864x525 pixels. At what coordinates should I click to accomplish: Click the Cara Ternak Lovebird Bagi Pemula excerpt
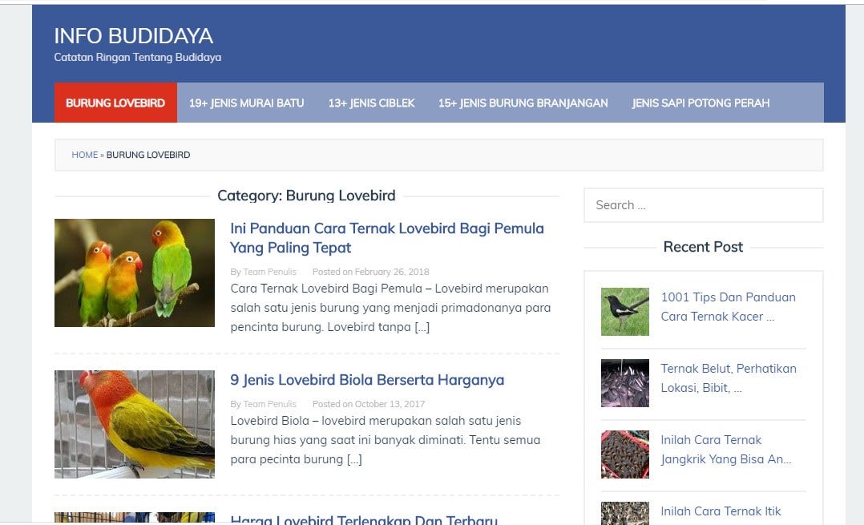coord(390,308)
